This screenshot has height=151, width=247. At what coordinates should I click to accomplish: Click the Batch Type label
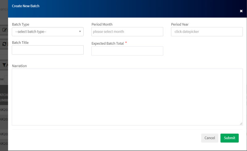pos(21,24)
